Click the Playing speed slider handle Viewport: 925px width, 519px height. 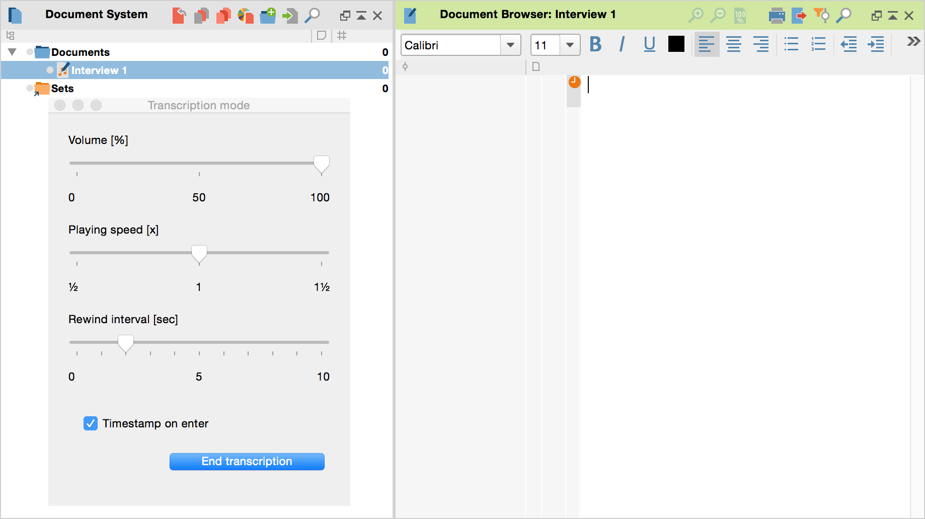point(199,254)
